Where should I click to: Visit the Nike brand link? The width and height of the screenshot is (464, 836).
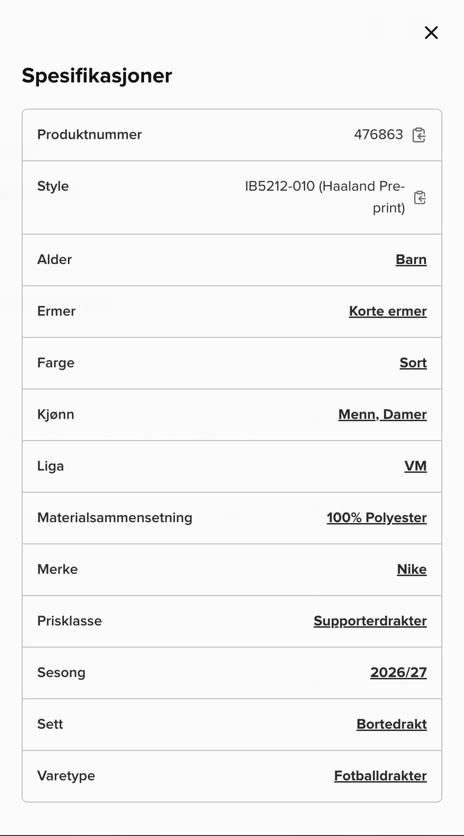[412, 569]
